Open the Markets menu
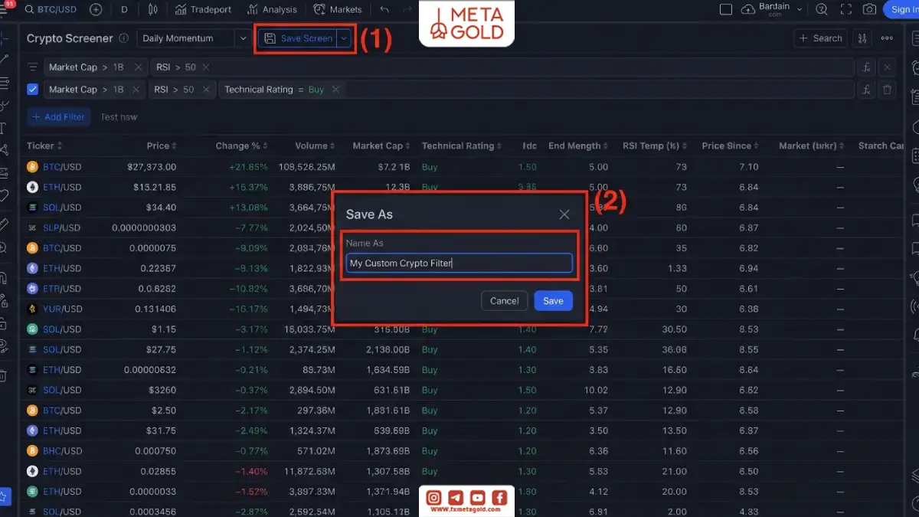919x517 pixels. [x=338, y=10]
